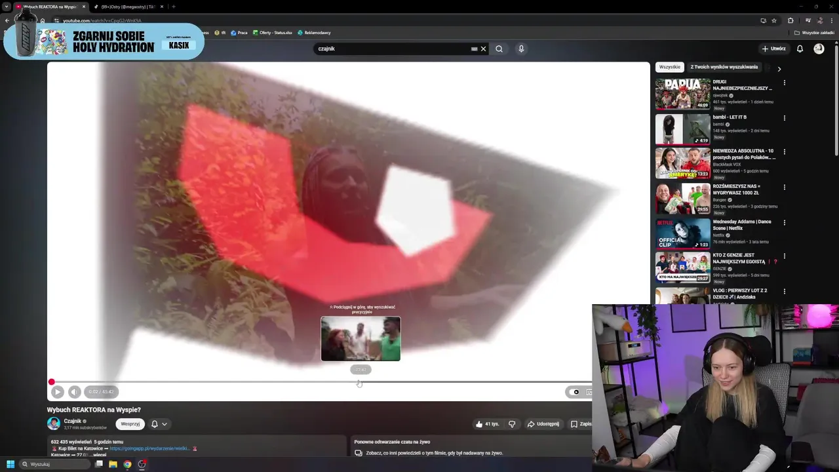The height and width of the screenshot is (472, 839).
Task: Bookmark this page with the star icon
Action: (x=774, y=20)
